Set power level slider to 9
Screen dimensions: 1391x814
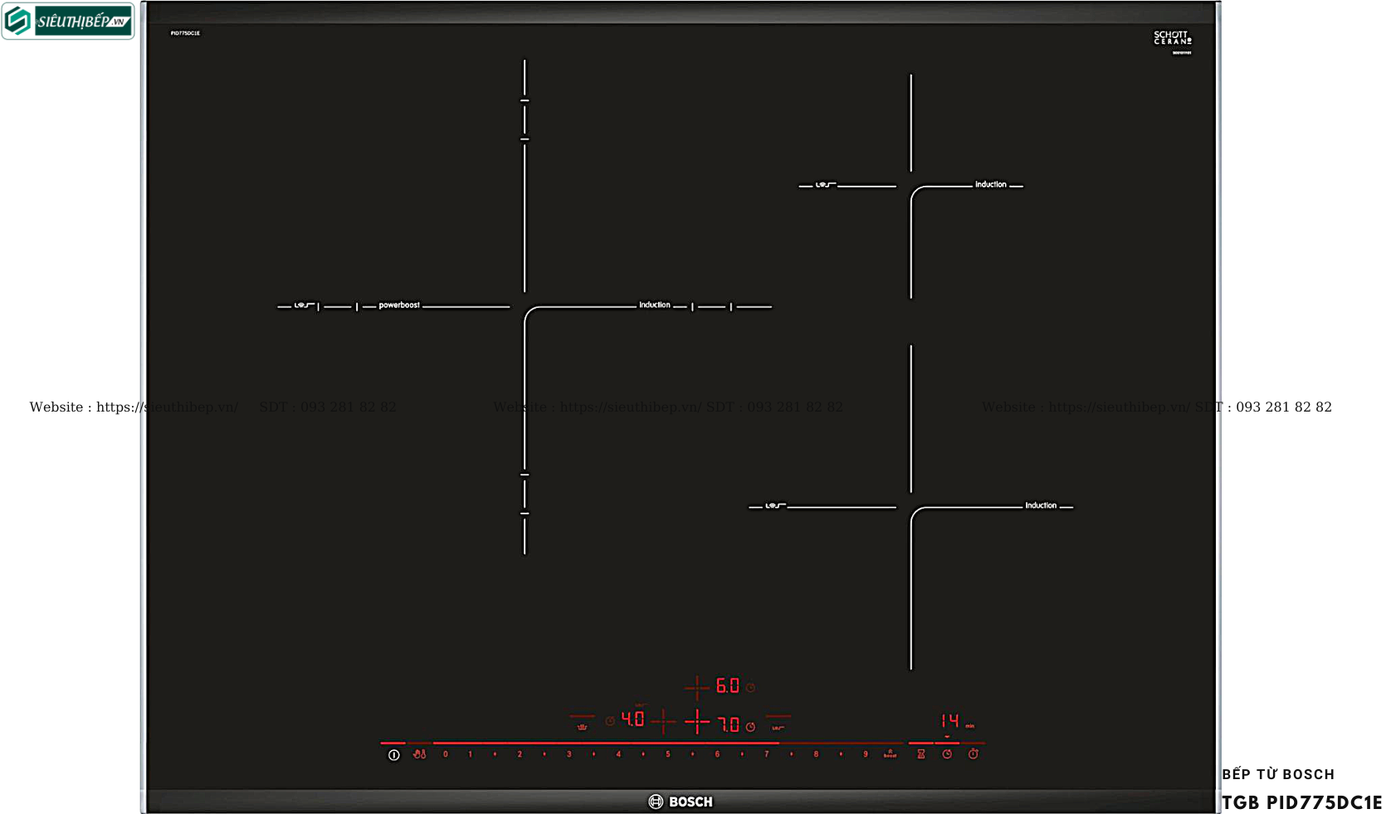865,754
